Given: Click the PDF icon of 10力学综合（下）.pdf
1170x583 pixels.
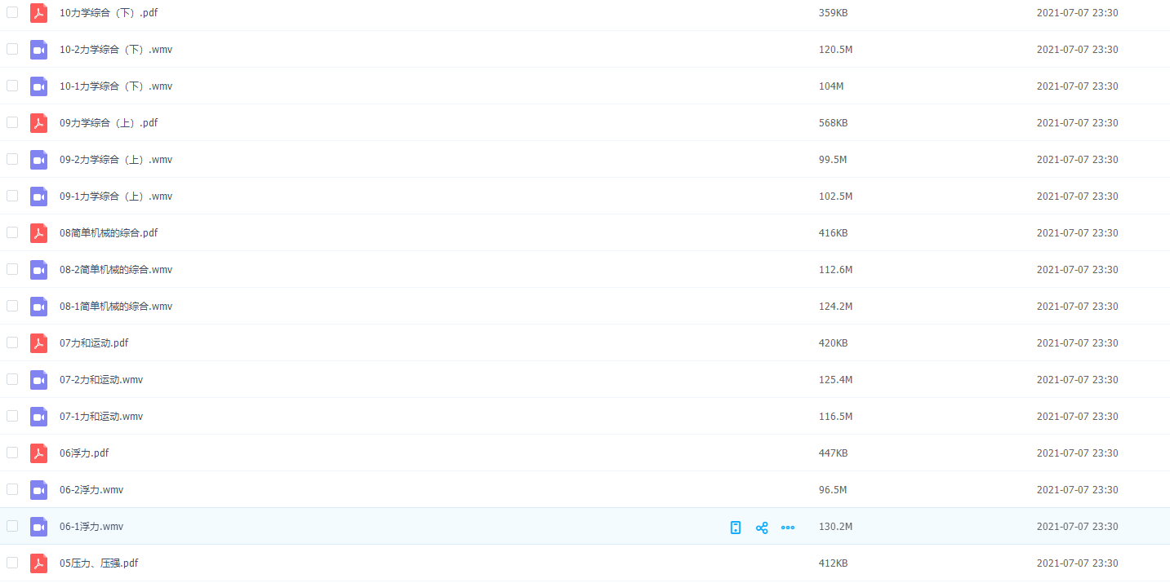Looking at the screenshot, I should click(38, 13).
